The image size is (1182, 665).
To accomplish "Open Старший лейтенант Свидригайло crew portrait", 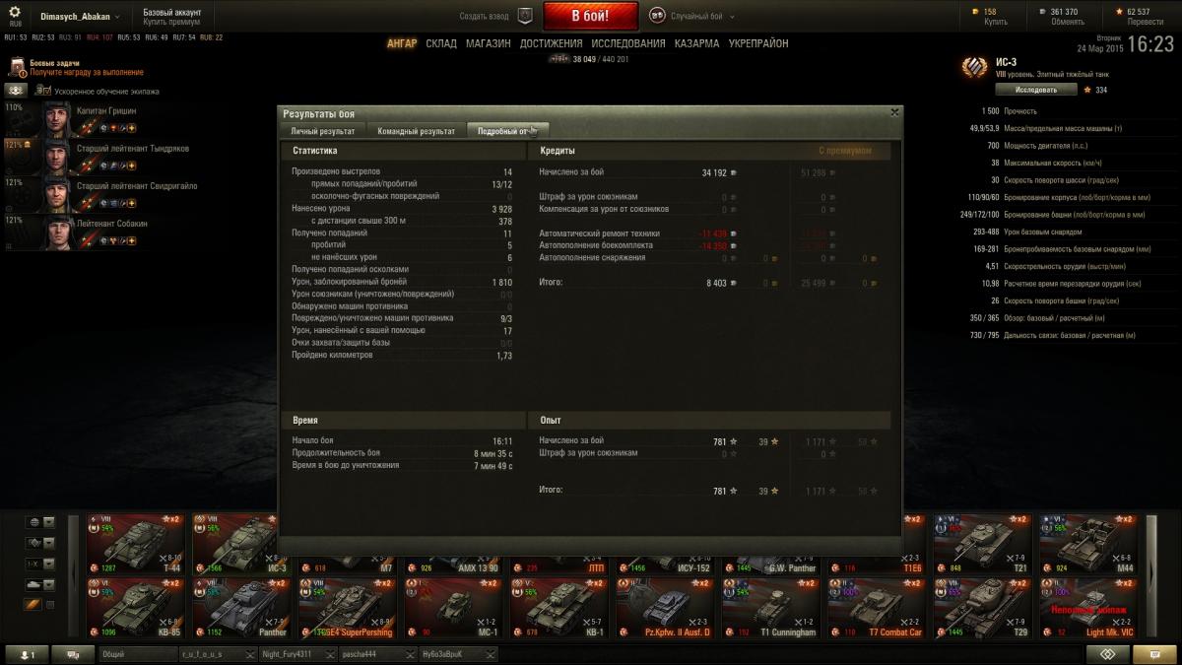I will point(56,194).
